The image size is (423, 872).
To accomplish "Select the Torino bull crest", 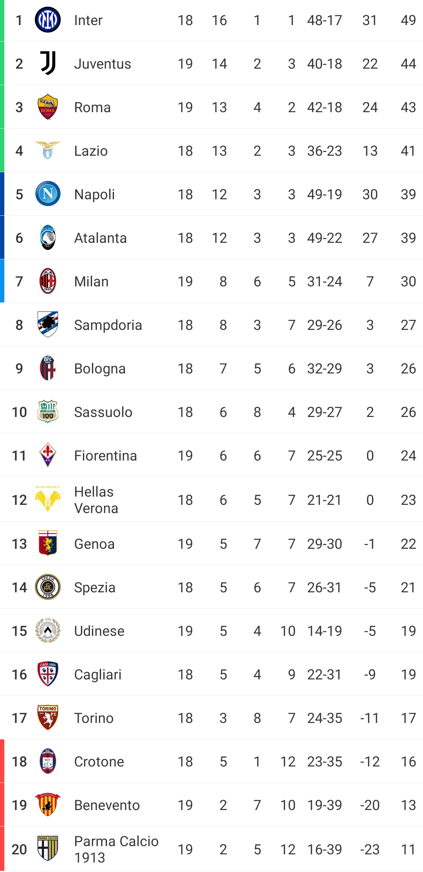I will point(48,717).
